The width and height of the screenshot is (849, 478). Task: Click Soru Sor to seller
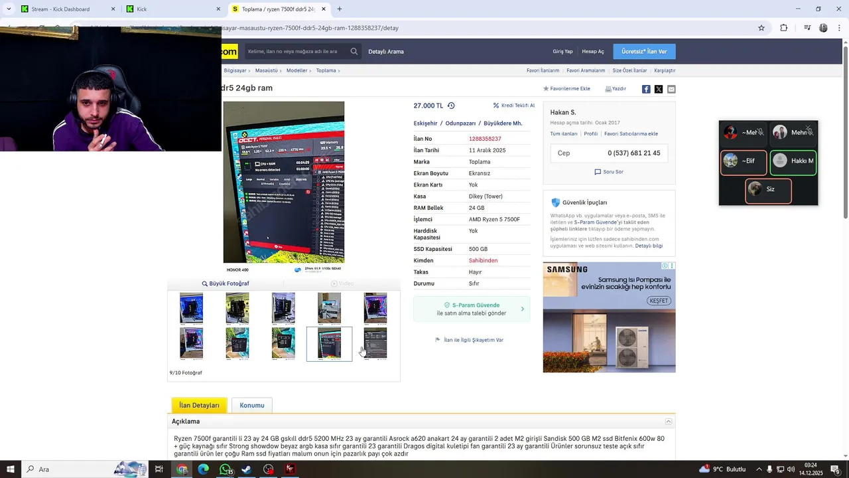609,172
